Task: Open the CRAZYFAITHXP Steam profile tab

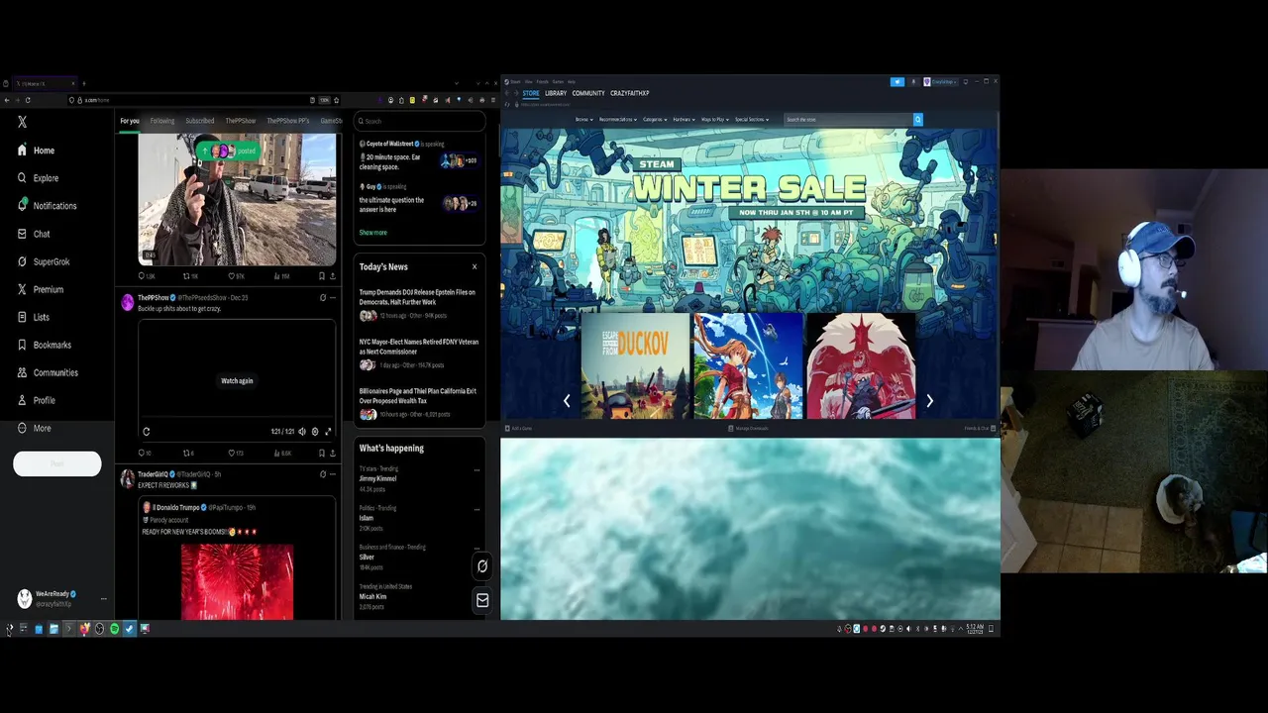Action: [630, 93]
